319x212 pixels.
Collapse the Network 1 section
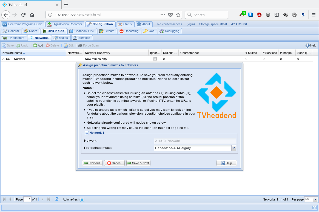(x=87, y=133)
